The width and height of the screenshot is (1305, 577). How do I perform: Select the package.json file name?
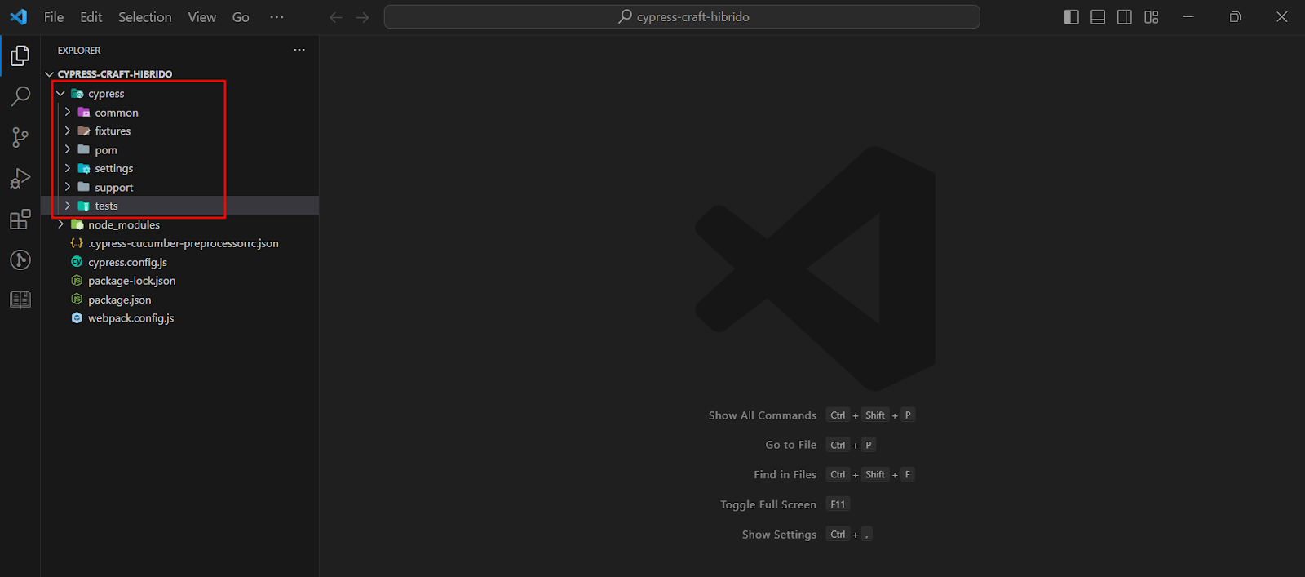coord(119,300)
